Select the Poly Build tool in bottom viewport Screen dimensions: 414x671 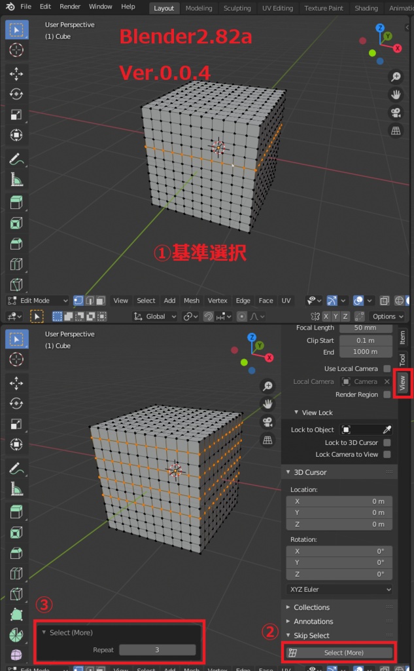16,615
